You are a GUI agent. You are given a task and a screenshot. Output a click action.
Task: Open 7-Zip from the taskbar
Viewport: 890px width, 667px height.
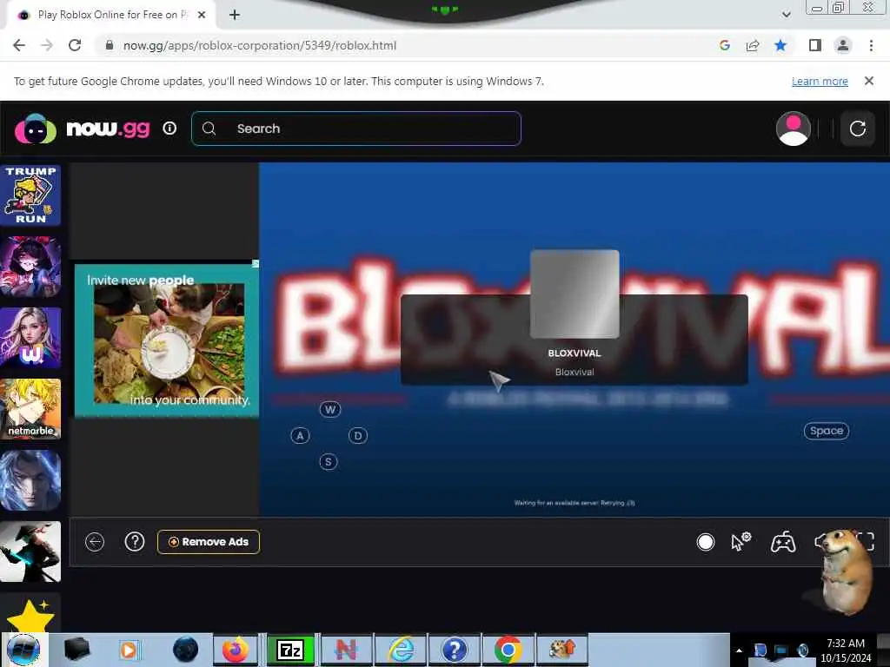click(x=290, y=650)
